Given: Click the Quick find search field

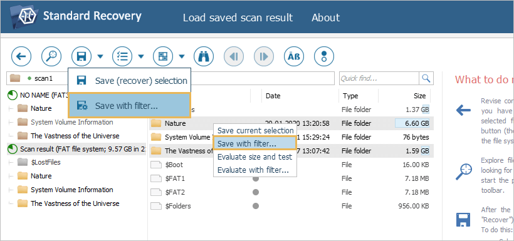Looking at the screenshot, I should tap(379, 78).
